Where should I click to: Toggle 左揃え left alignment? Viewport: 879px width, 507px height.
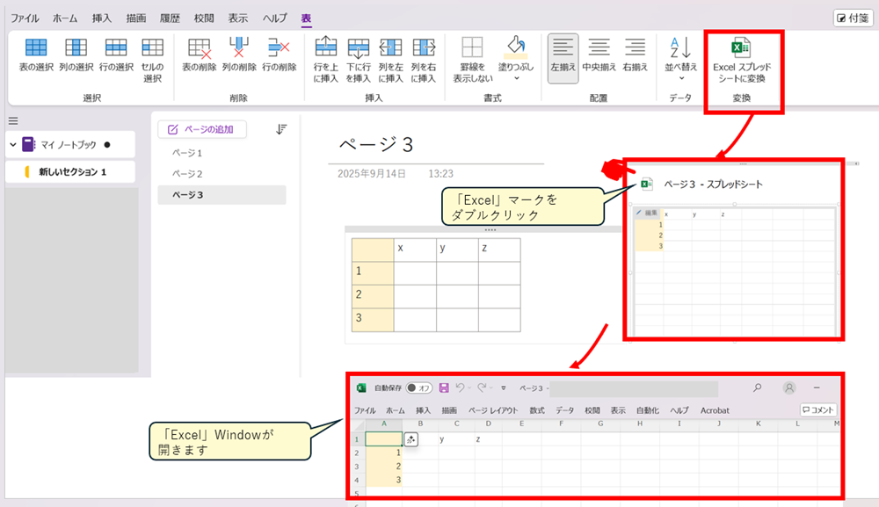563,58
